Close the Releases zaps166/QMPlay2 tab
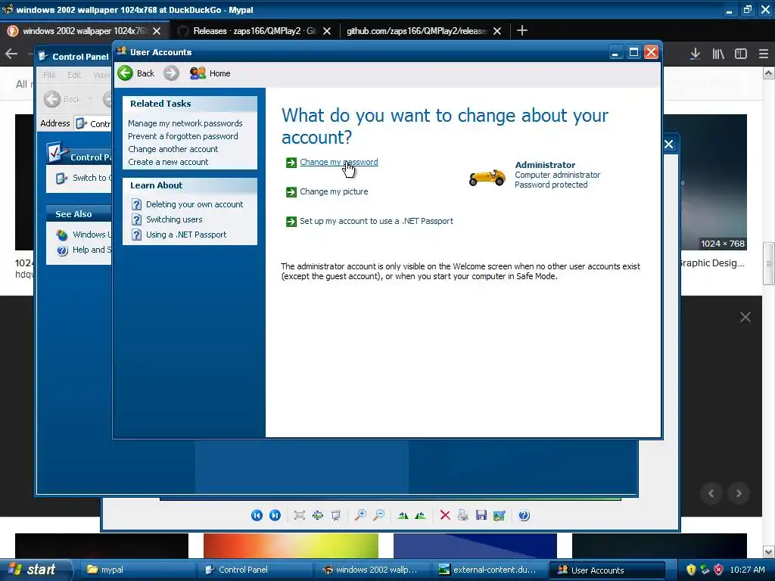The height and width of the screenshot is (581, 775). tap(327, 31)
